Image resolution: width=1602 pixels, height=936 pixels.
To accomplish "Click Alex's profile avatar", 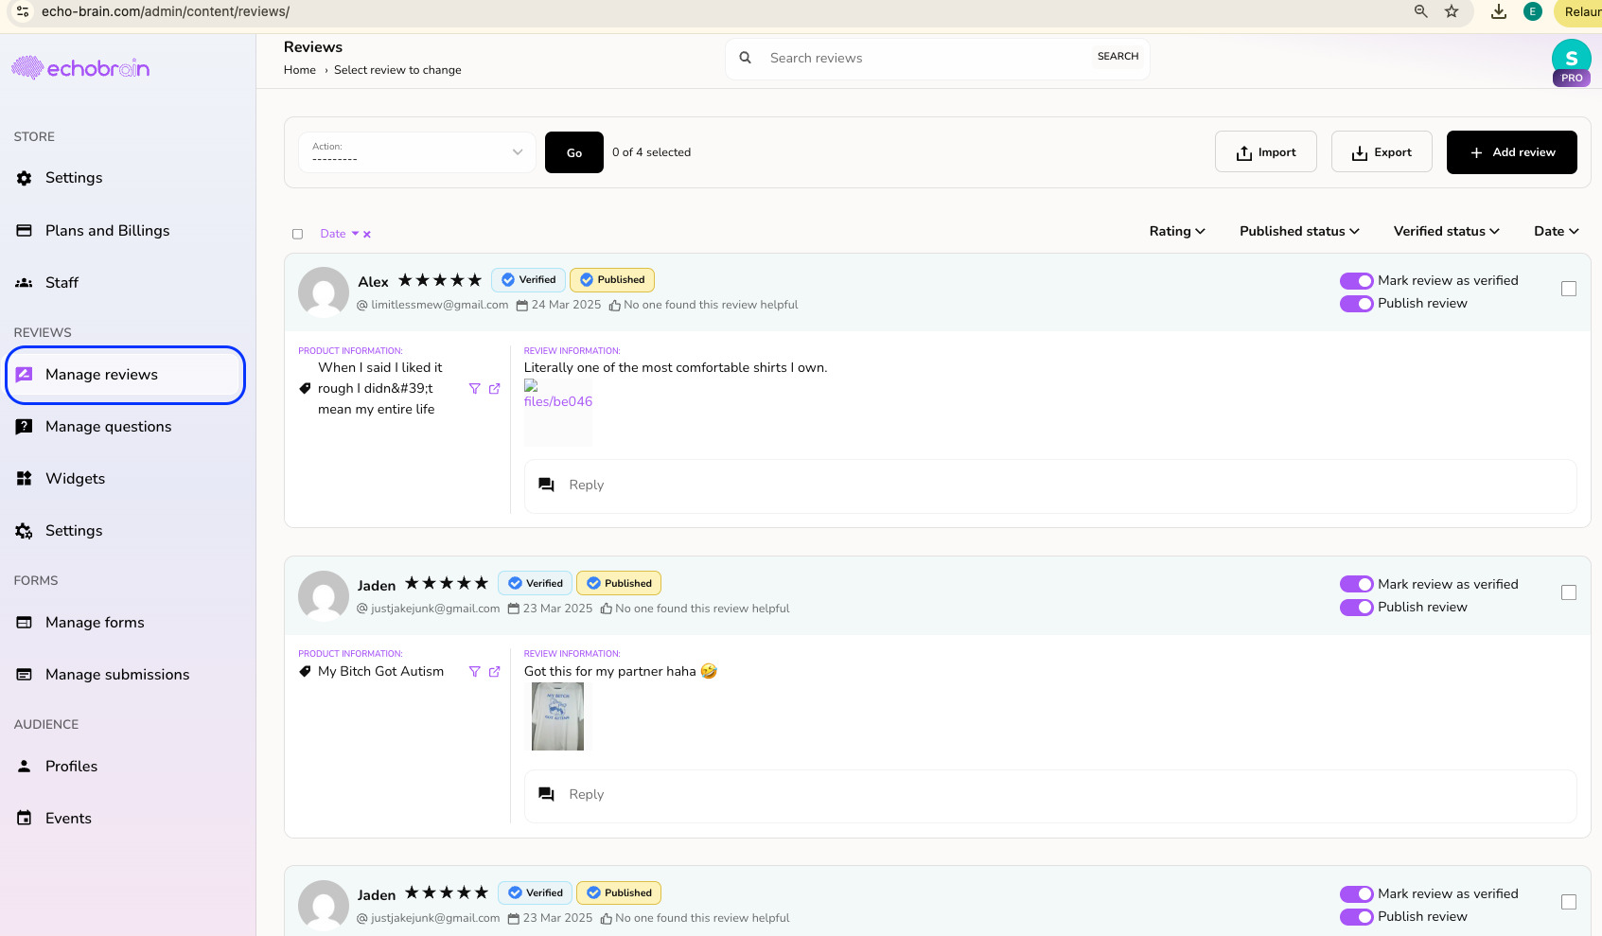I will [x=324, y=292].
